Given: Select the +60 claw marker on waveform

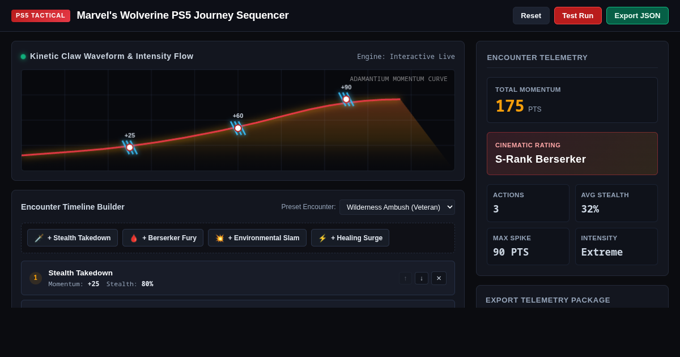Looking at the screenshot, I should pyautogui.click(x=238, y=128).
